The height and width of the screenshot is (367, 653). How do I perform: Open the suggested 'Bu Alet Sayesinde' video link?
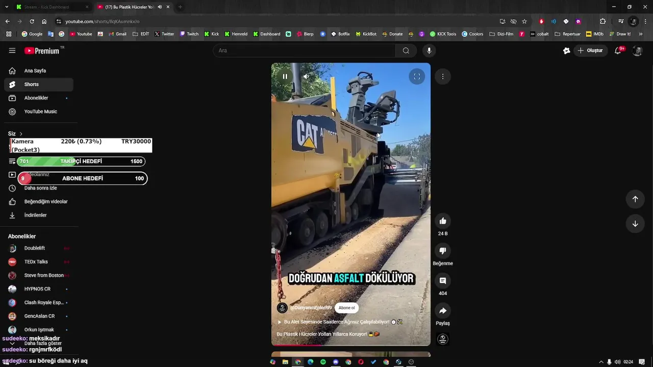coord(340,322)
